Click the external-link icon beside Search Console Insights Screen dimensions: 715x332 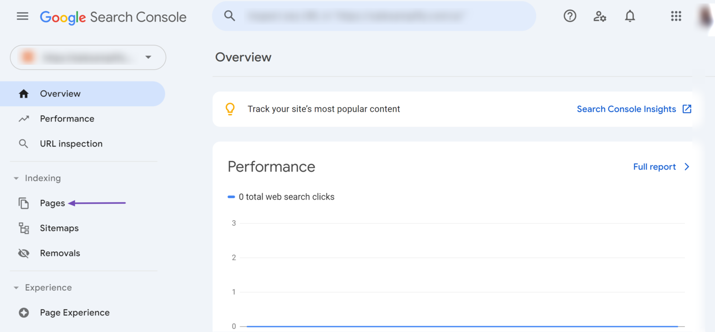(687, 109)
